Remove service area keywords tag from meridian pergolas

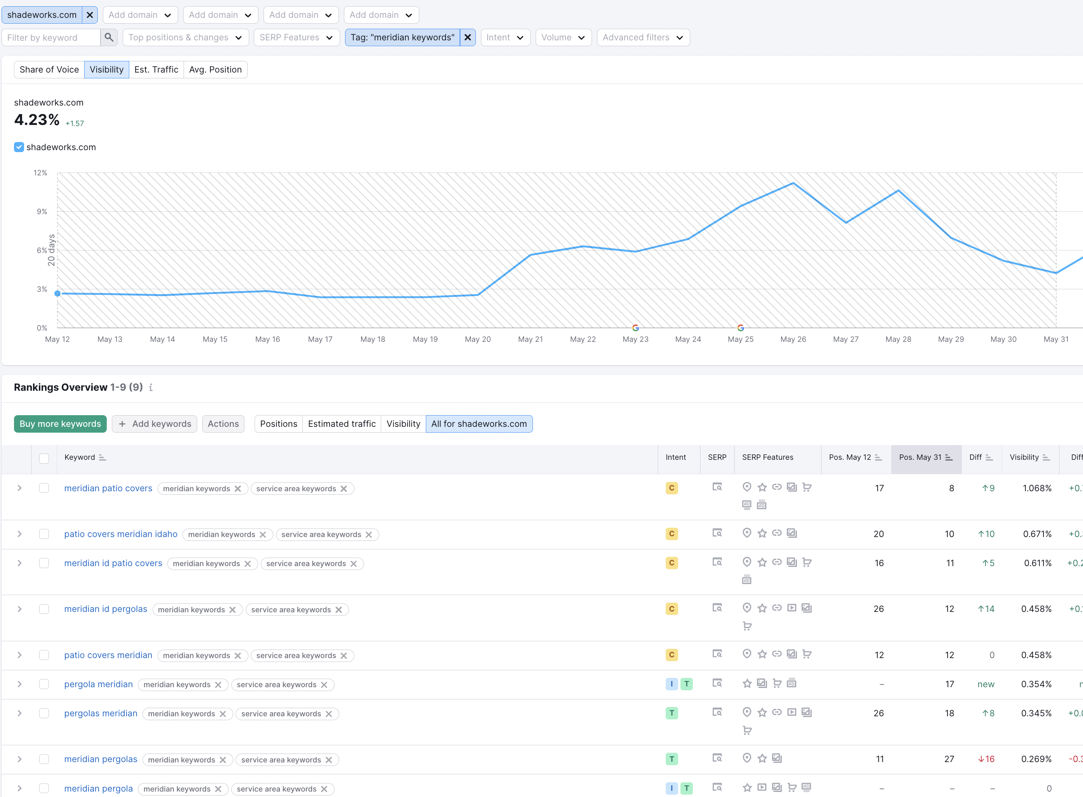click(329, 760)
